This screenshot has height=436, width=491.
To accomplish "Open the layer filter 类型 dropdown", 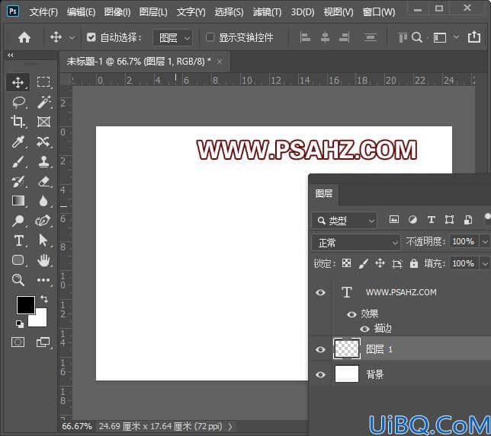I will pyautogui.click(x=345, y=221).
